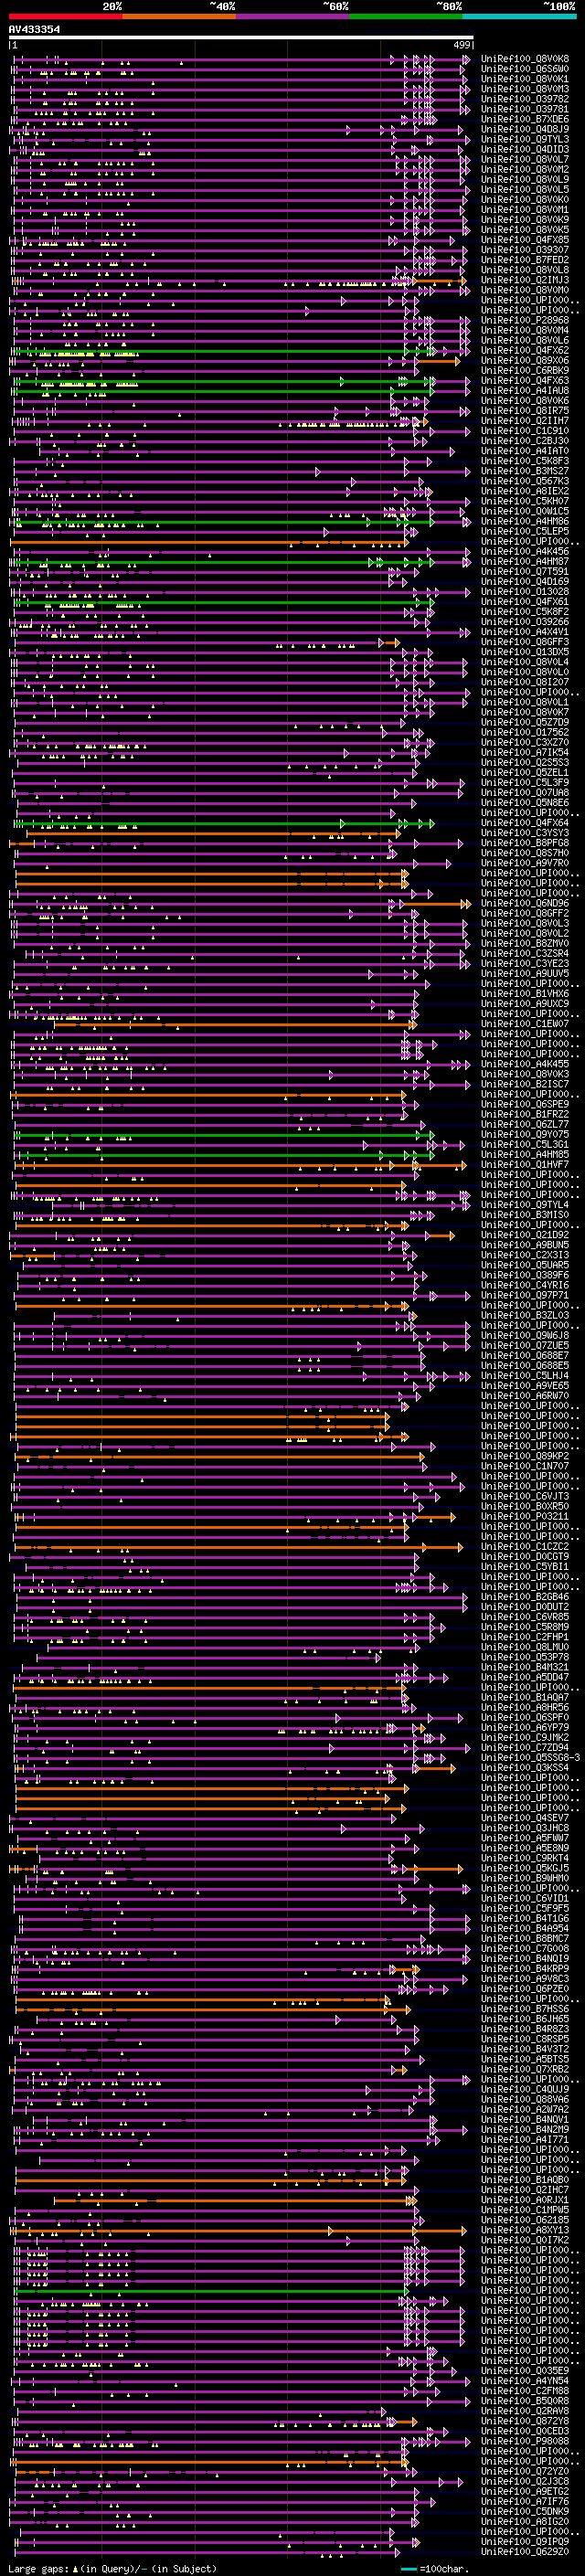Select the UniRef100_A7IK54 row label
585x2576 pixels.
(x=525, y=752)
